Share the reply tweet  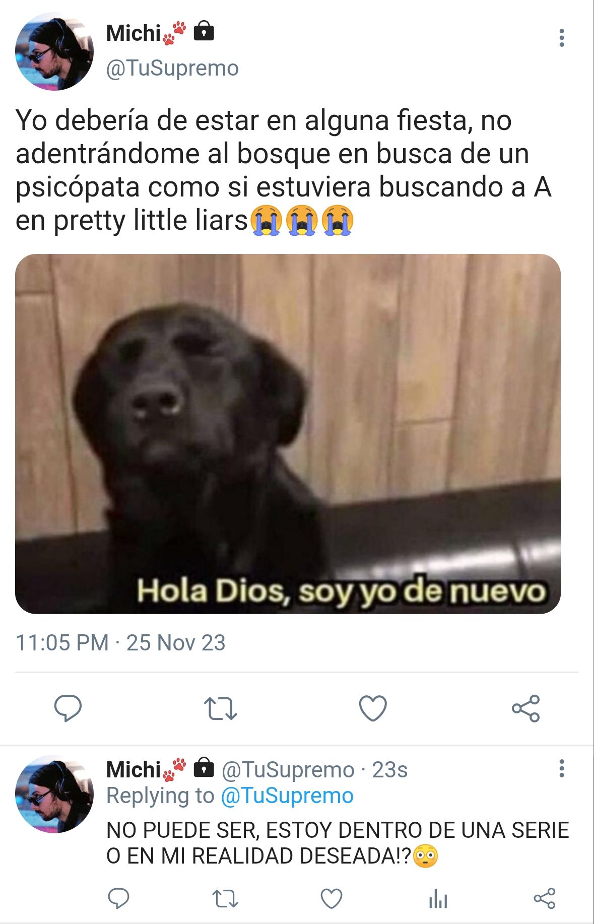(x=545, y=898)
